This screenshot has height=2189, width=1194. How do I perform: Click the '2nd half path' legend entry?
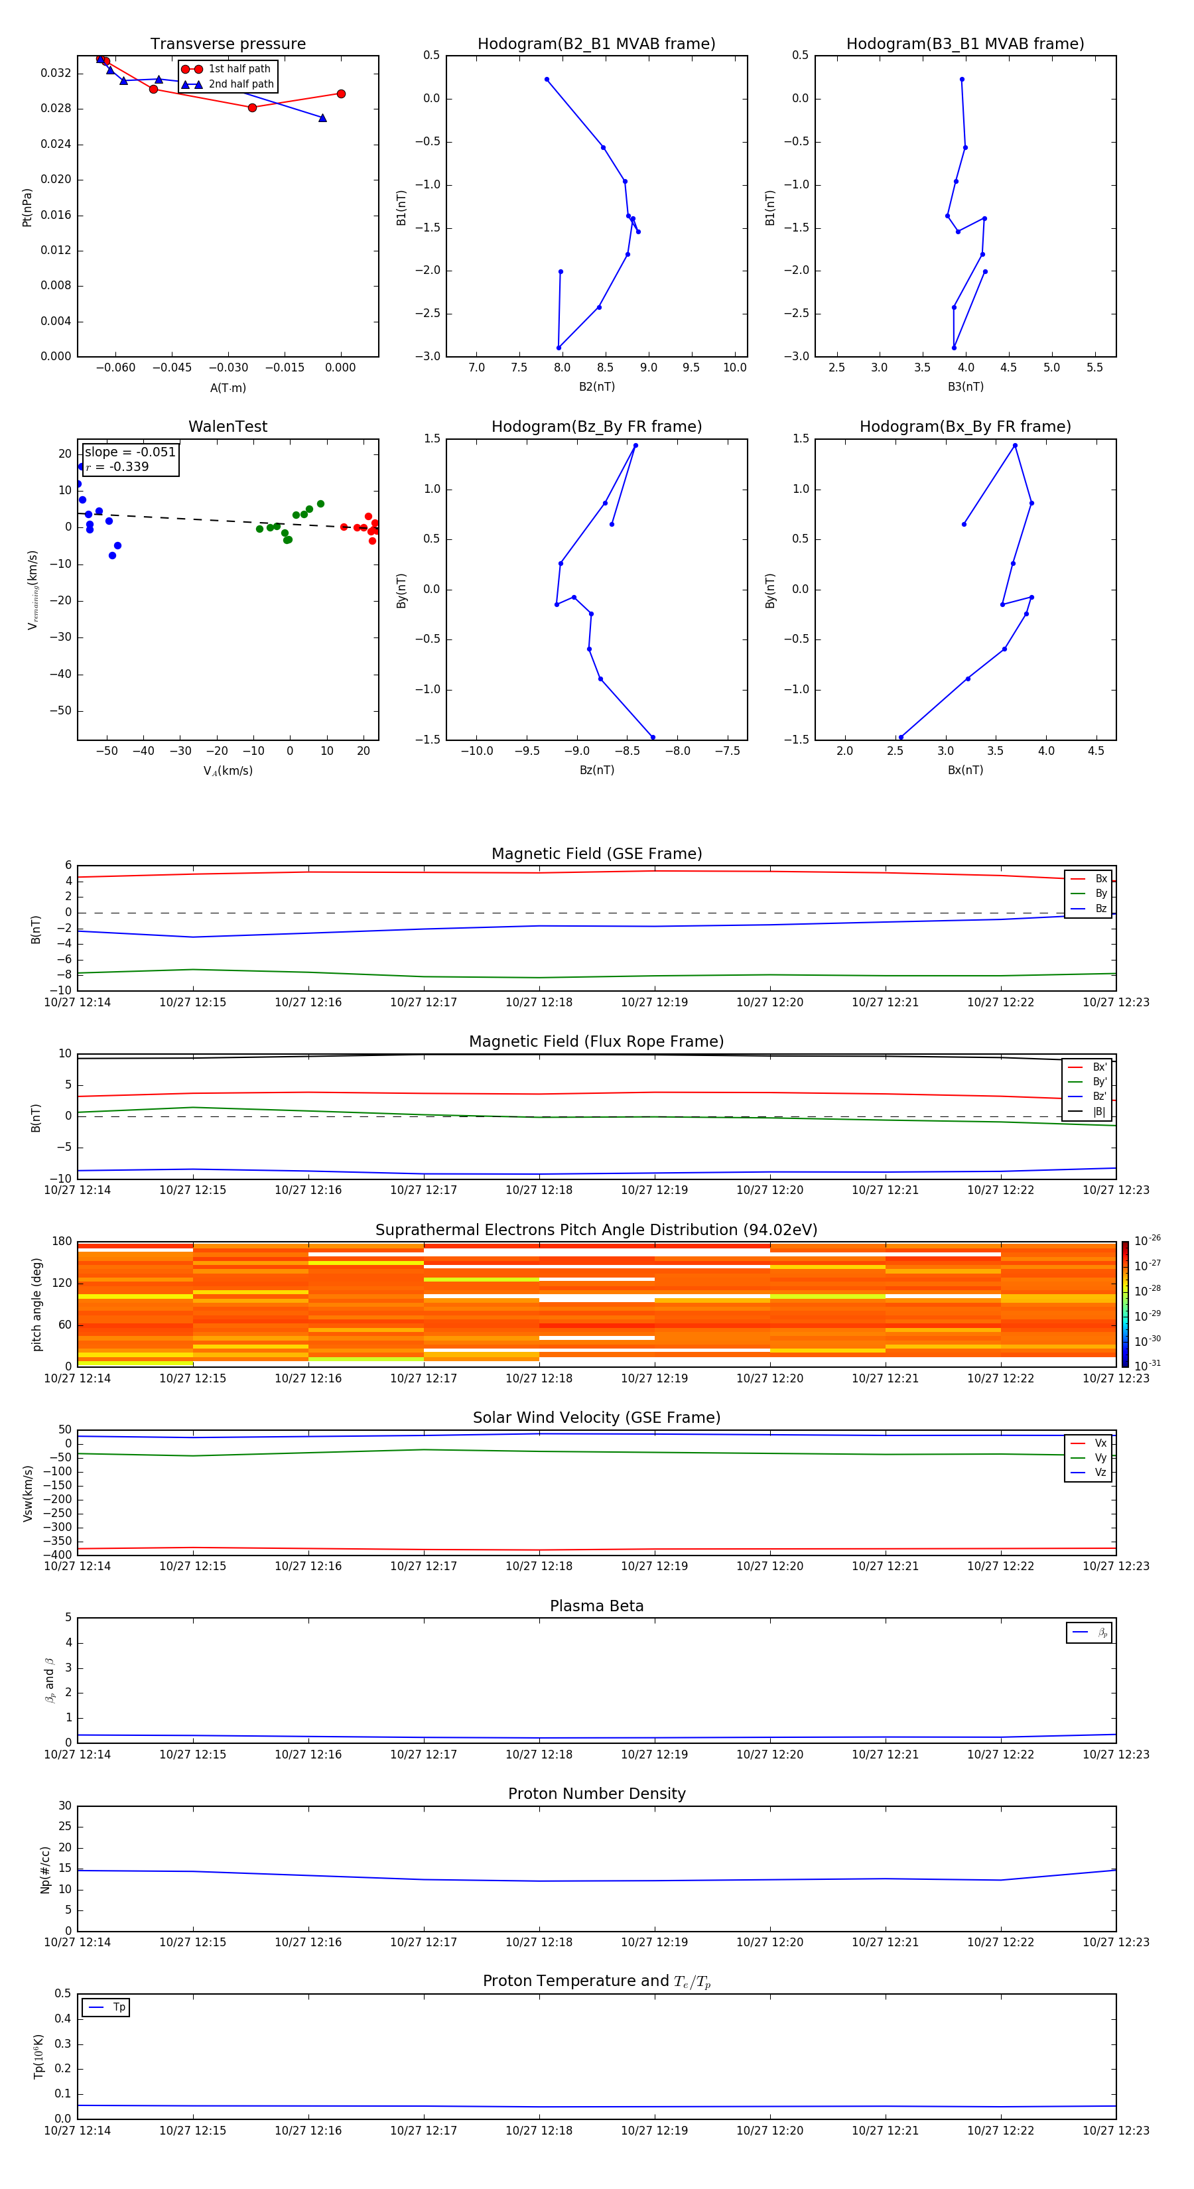[227, 84]
